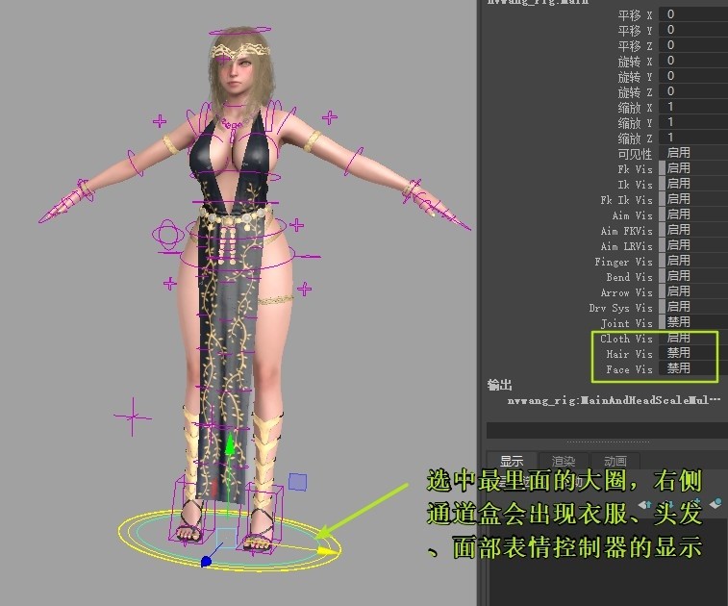Select the Face Vis attribute label
Image resolution: width=728 pixels, height=606 pixels.
(629, 369)
